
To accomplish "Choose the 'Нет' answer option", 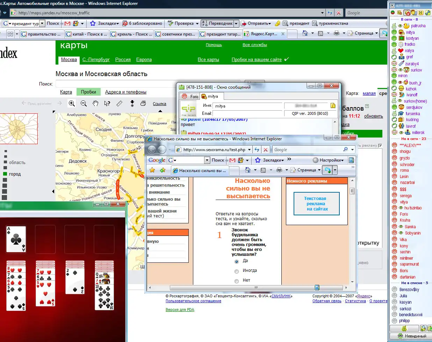I will [x=237, y=281].
